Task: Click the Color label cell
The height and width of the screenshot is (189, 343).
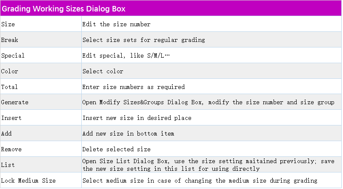Action: (10, 71)
